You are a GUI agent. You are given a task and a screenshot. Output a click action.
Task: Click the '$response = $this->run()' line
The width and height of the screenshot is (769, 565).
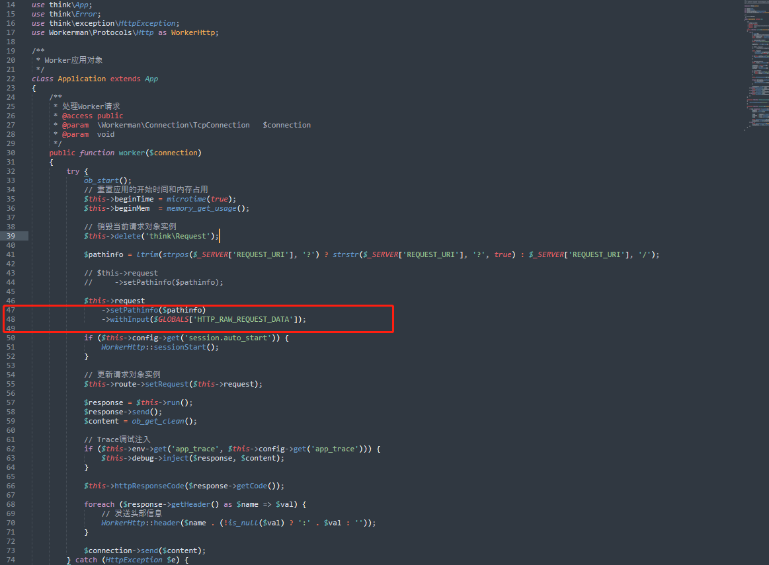click(138, 402)
